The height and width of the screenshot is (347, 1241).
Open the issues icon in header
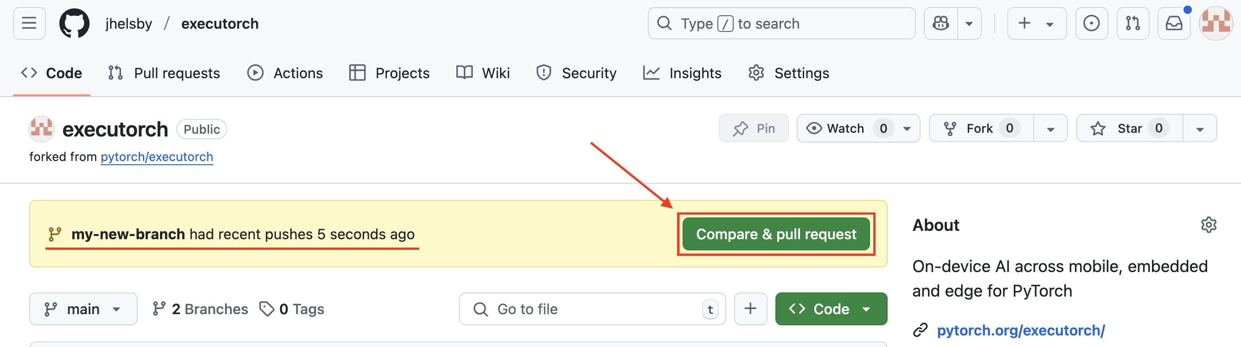coord(1091,23)
